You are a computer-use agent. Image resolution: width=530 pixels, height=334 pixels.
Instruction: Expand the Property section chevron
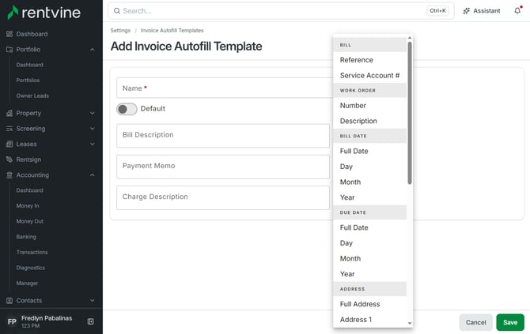(93, 114)
